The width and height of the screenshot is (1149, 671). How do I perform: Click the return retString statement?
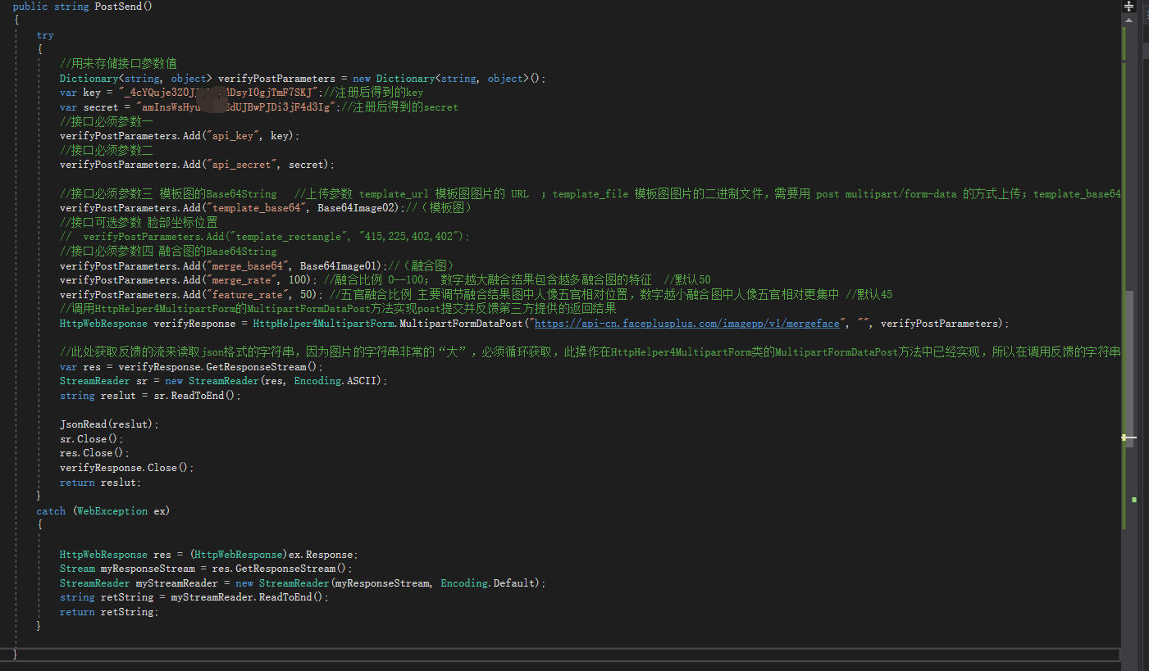(109, 612)
